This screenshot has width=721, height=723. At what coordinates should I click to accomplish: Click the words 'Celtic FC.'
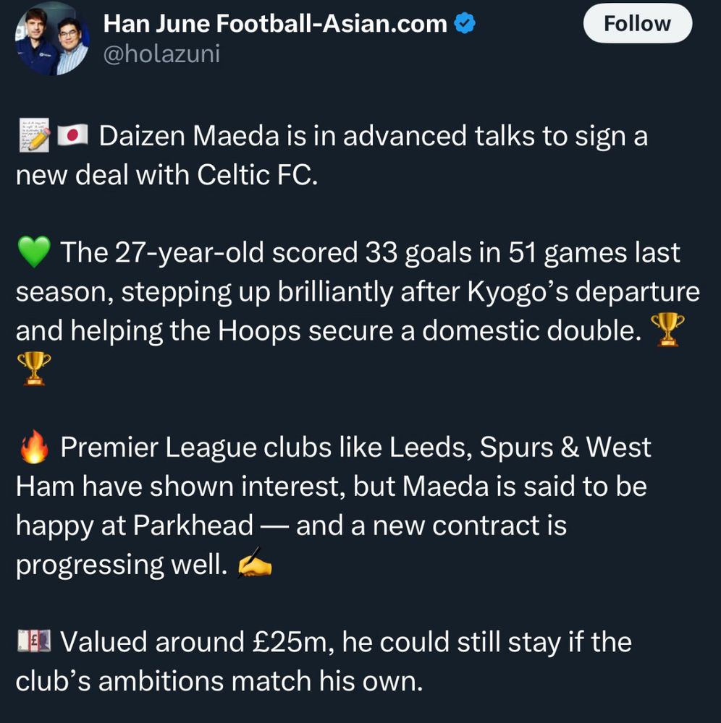click(x=258, y=175)
